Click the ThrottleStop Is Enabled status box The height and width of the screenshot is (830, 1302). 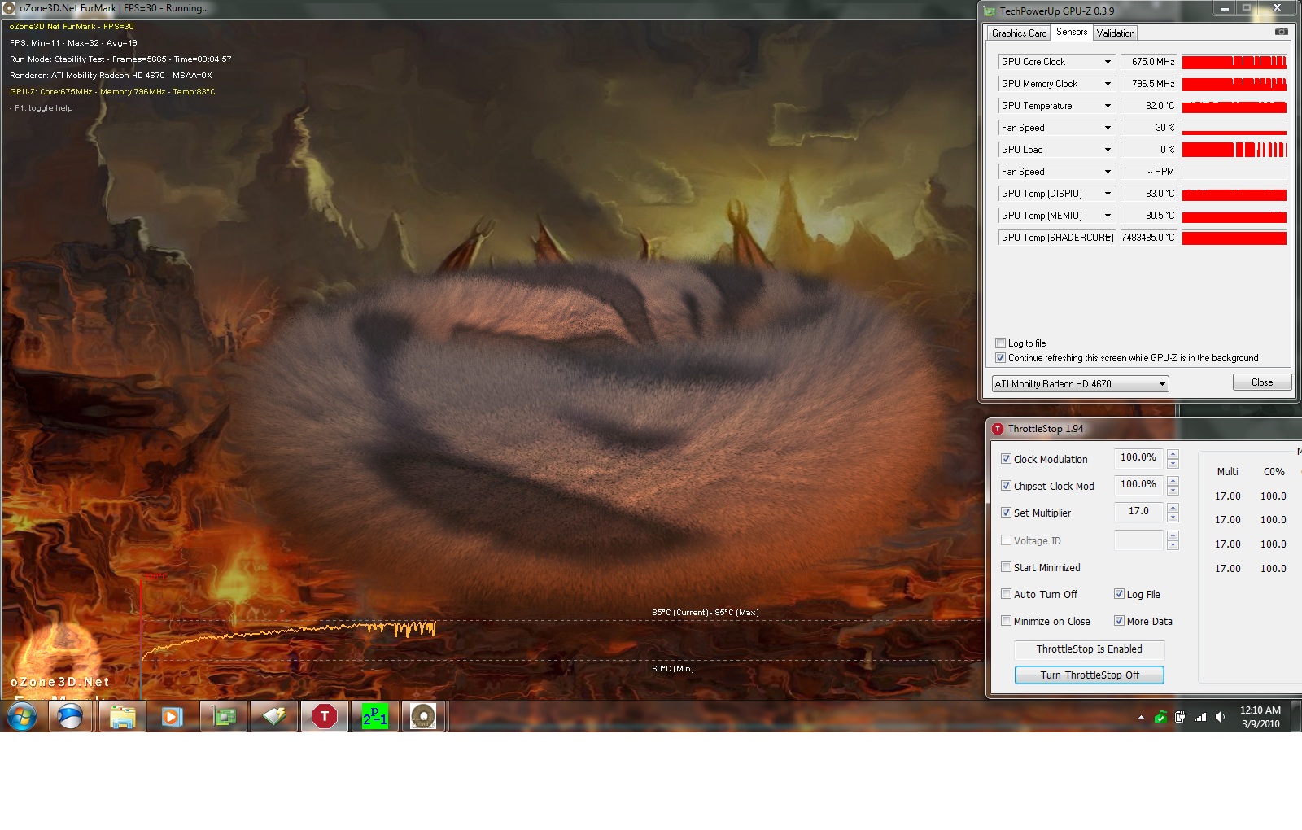[1090, 649]
